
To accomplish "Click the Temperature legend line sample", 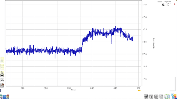I will tap(160, 2).
